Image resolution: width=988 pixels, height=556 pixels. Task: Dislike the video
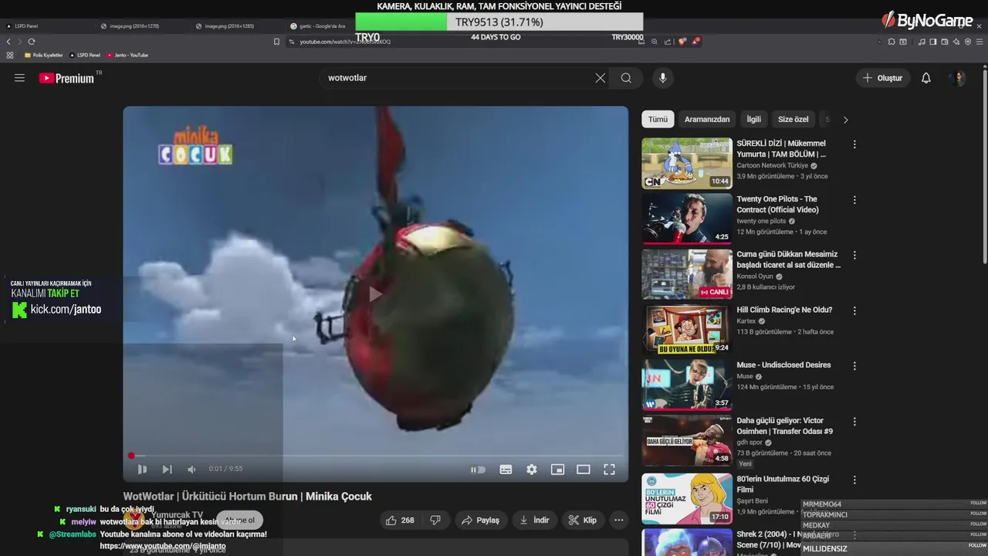(x=435, y=520)
